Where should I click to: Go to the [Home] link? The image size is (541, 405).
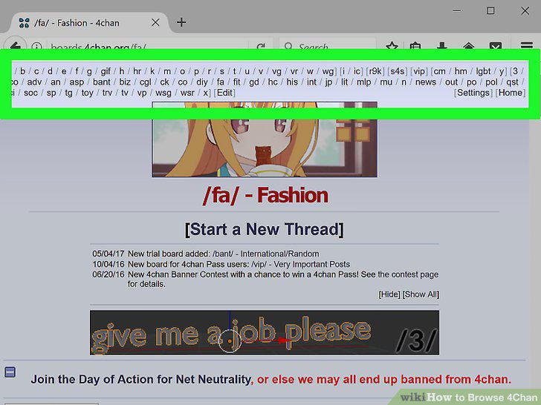[511, 93]
